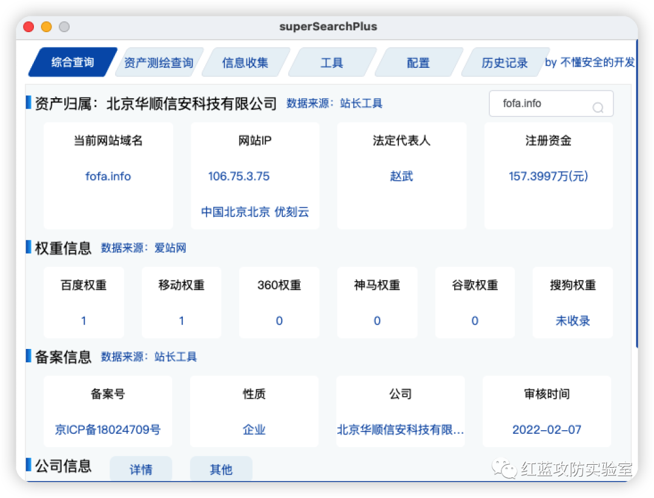
Task: Click location text 中国北京北京 优刻云
Action: 255,212
